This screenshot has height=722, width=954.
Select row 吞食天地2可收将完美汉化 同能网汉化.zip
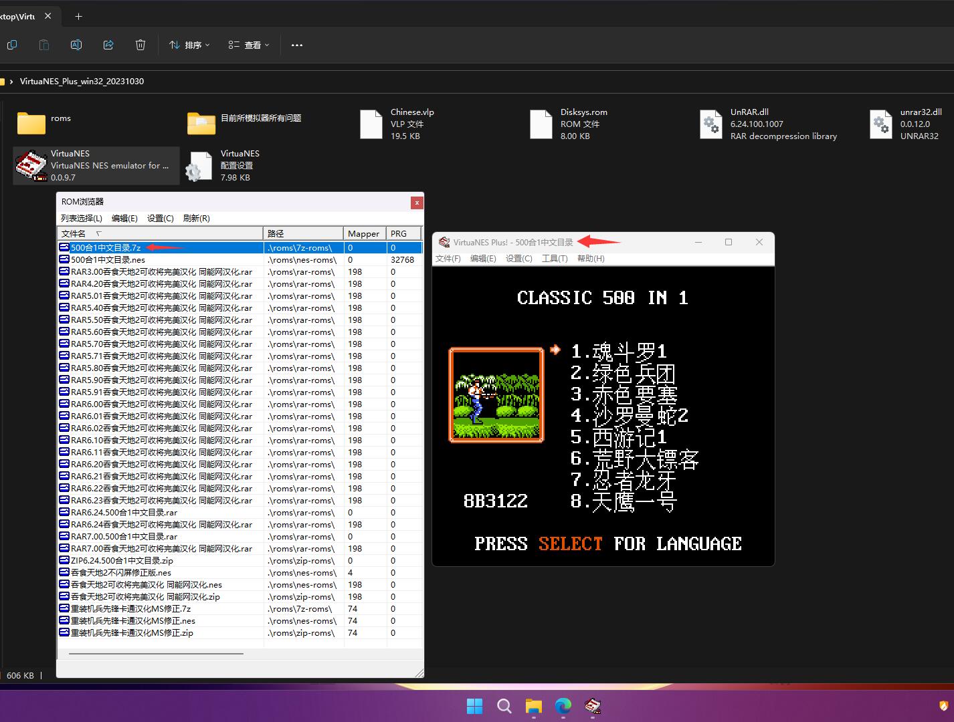coord(240,596)
